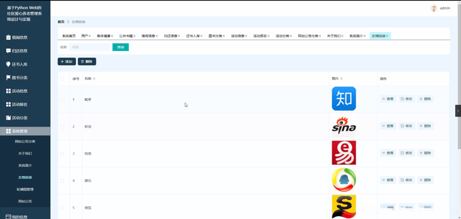
Task: Open 网站公告 submenu item
Action: click(25, 201)
